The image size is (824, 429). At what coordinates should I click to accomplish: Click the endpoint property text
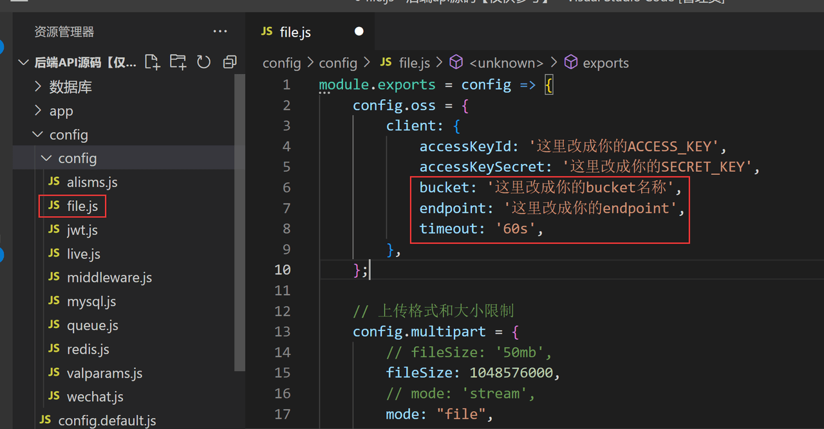coord(453,208)
